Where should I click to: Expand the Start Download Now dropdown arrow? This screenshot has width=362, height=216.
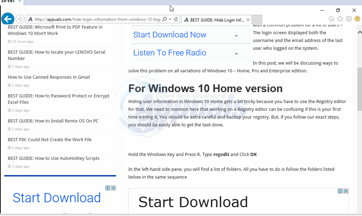point(236,35)
